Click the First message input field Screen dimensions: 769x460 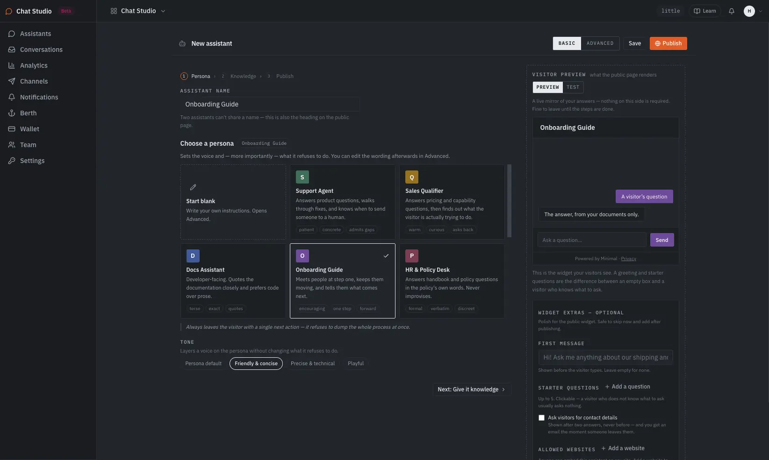tap(605, 357)
